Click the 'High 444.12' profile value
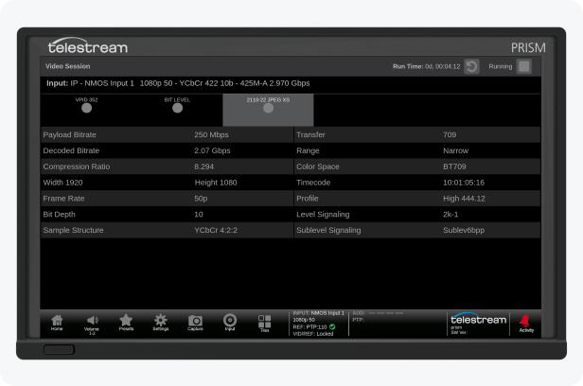The image size is (583, 386). pyautogui.click(x=464, y=199)
